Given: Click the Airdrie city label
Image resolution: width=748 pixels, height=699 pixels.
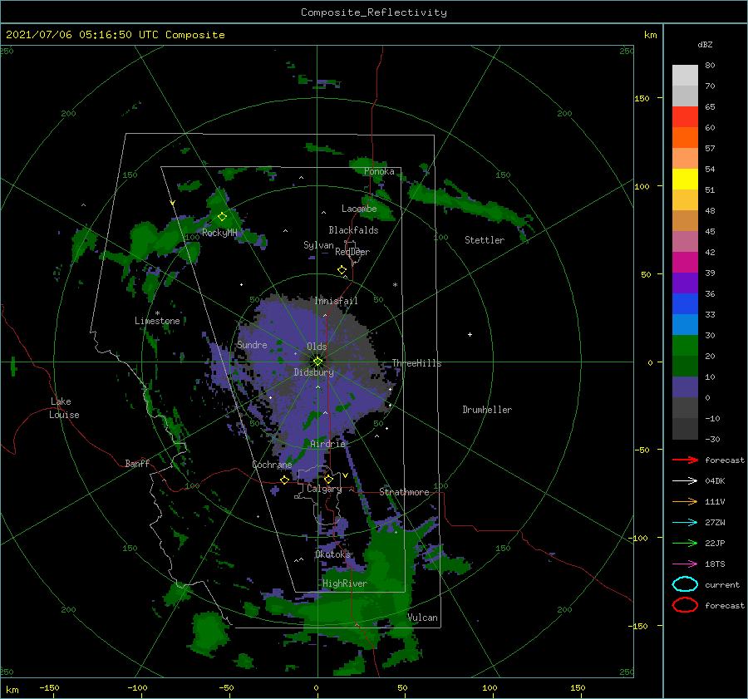Looking at the screenshot, I should coord(327,444).
